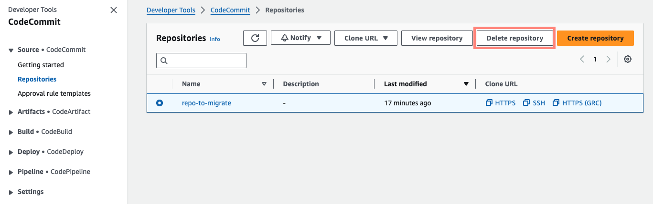Open Getting started in the sidebar
The height and width of the screenshot is (204, 653).
click(x=41, y=65)
